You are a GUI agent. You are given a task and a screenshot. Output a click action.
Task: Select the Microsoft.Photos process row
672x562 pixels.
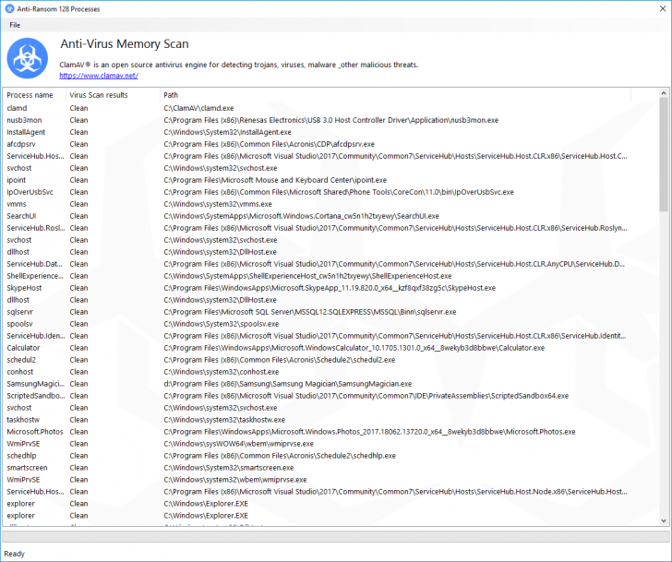click(x=318, y=432)
